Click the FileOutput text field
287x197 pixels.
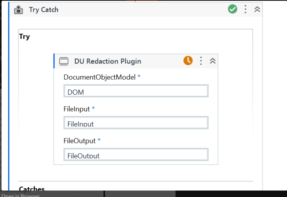136,155
